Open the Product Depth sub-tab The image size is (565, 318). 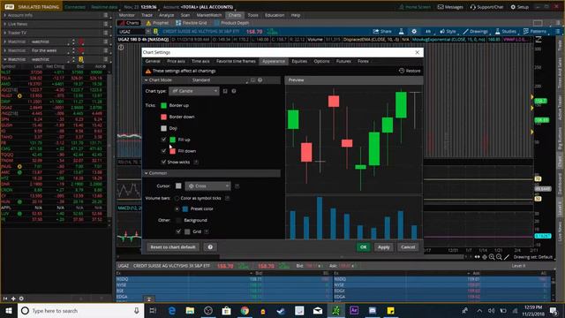click(x=231, y=23)
